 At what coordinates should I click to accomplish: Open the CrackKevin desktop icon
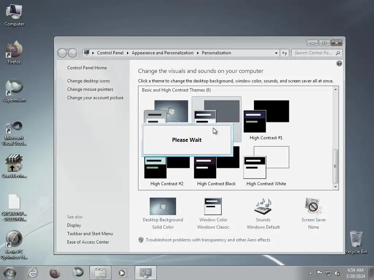[14, 166]
